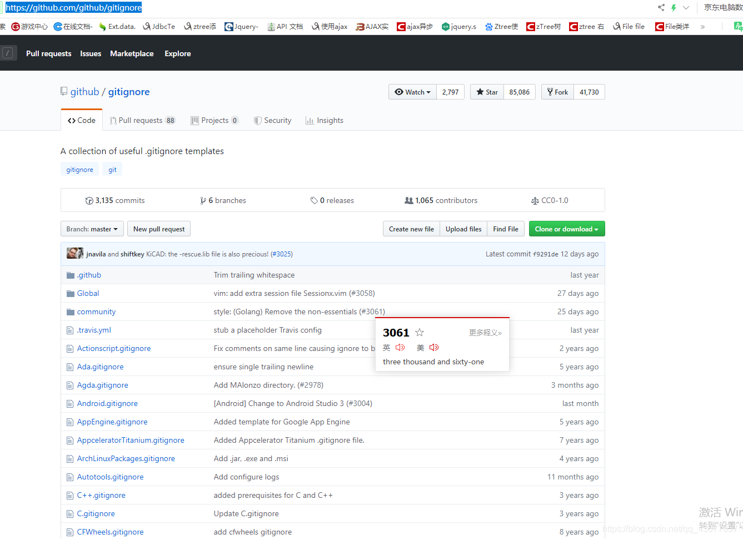Switch to the Pull requests 88 tab
This screenshot has width=743, height=539.
(x=143, y=120)
